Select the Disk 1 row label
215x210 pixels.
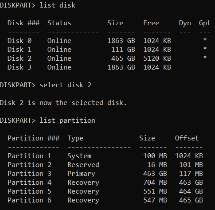coord(20,50)
